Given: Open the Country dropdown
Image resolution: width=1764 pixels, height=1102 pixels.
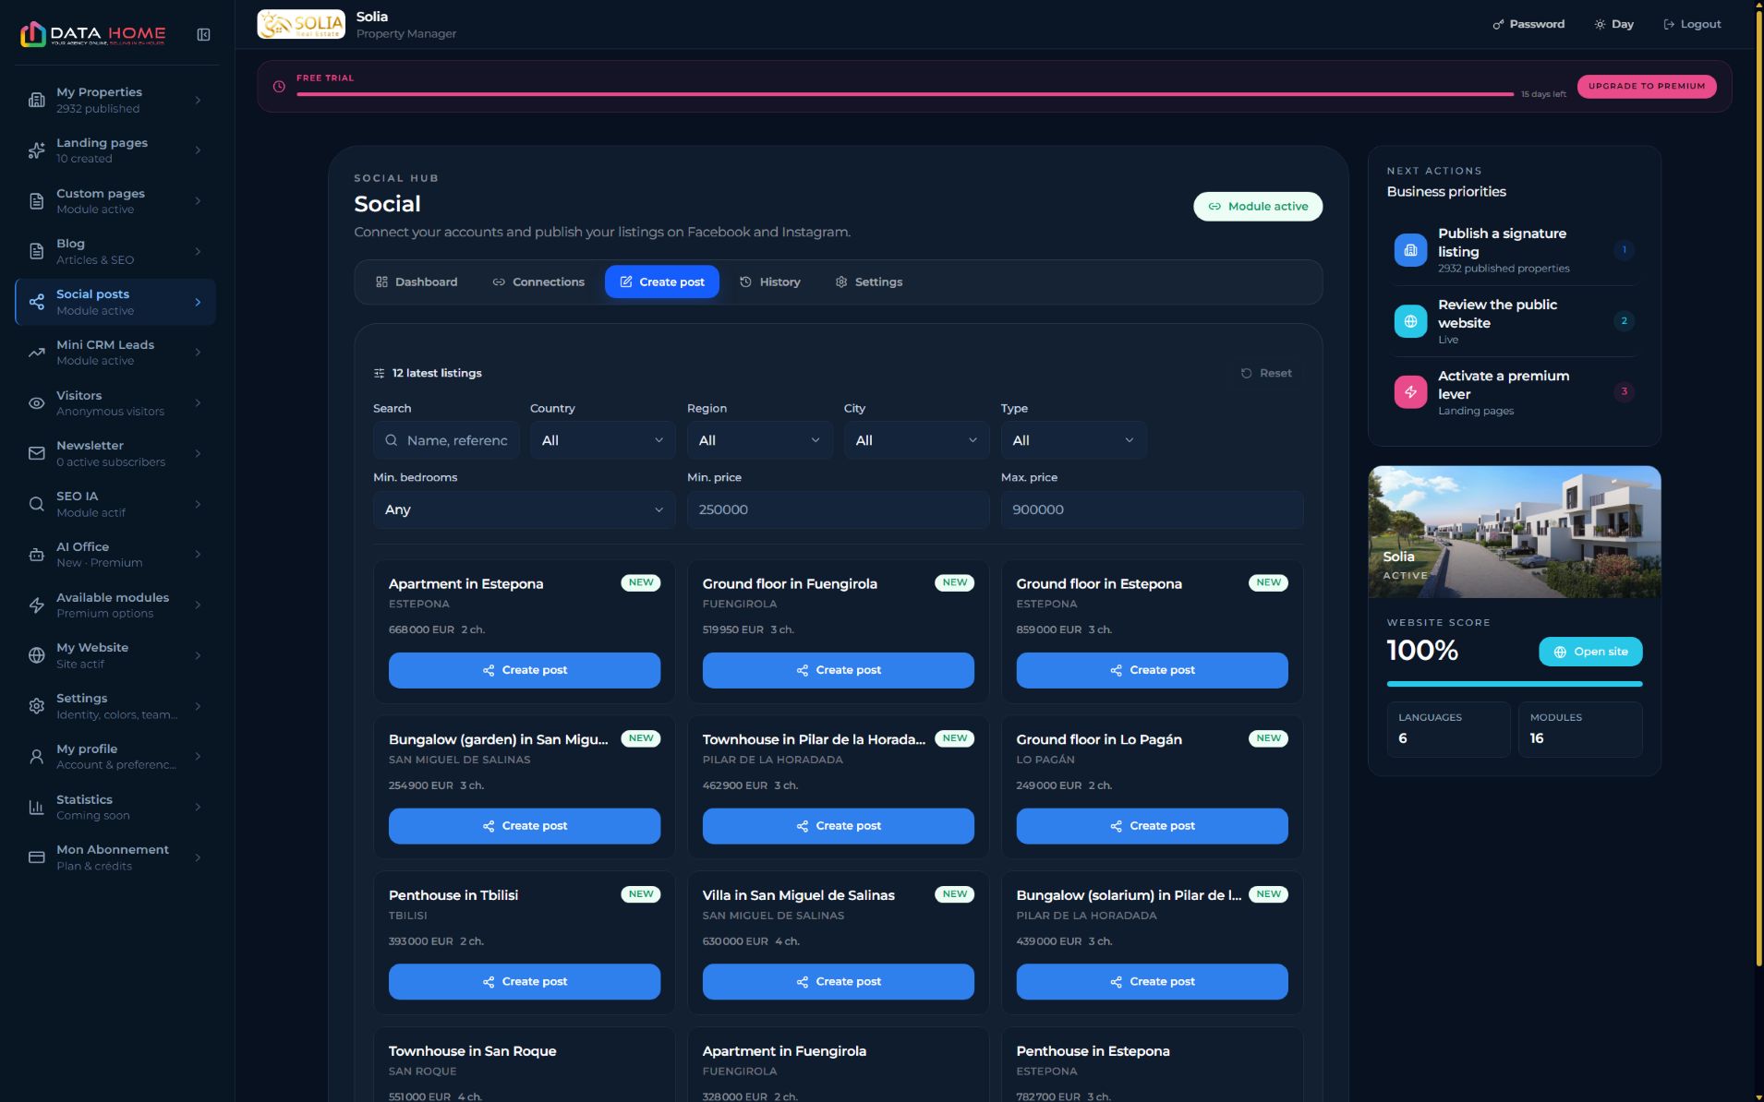Looking at the screenshot, I should coord(602,440).
